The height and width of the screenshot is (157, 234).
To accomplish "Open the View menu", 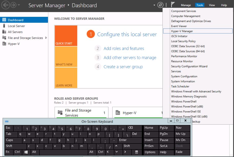I will [x=212, y=5].
